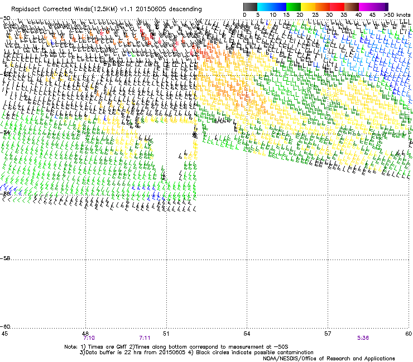Image resolution: width=413 pixels, height=362 pixels.
Task: Click the dark purple 45-50 knots legend color
Action: coord(381,7)
